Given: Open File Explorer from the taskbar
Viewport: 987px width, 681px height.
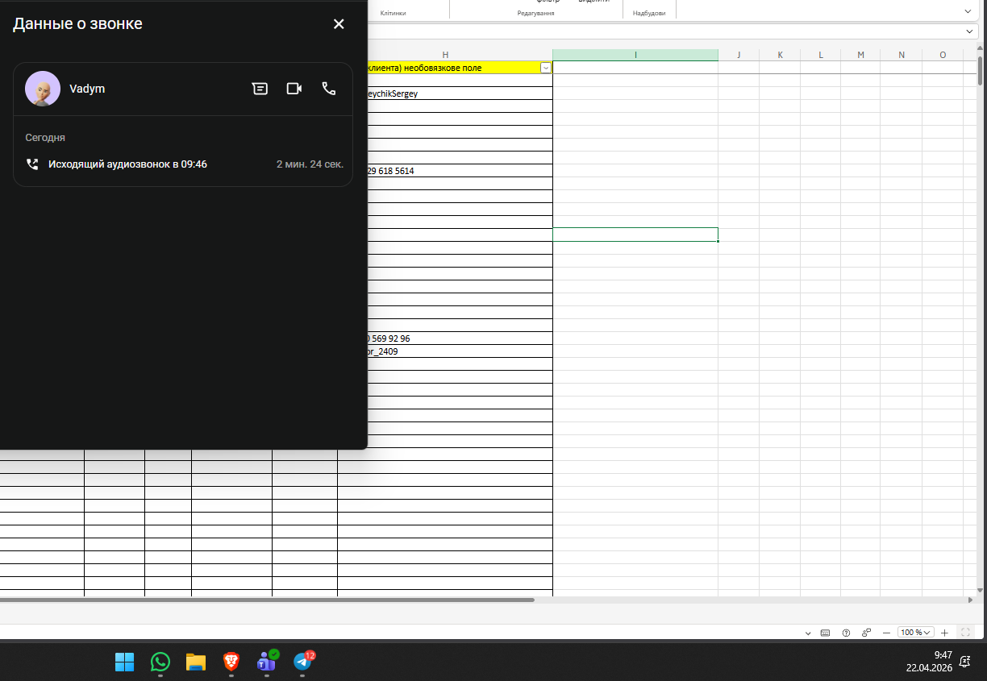Looking at the screenshot, I should click(x=196, y=662).
